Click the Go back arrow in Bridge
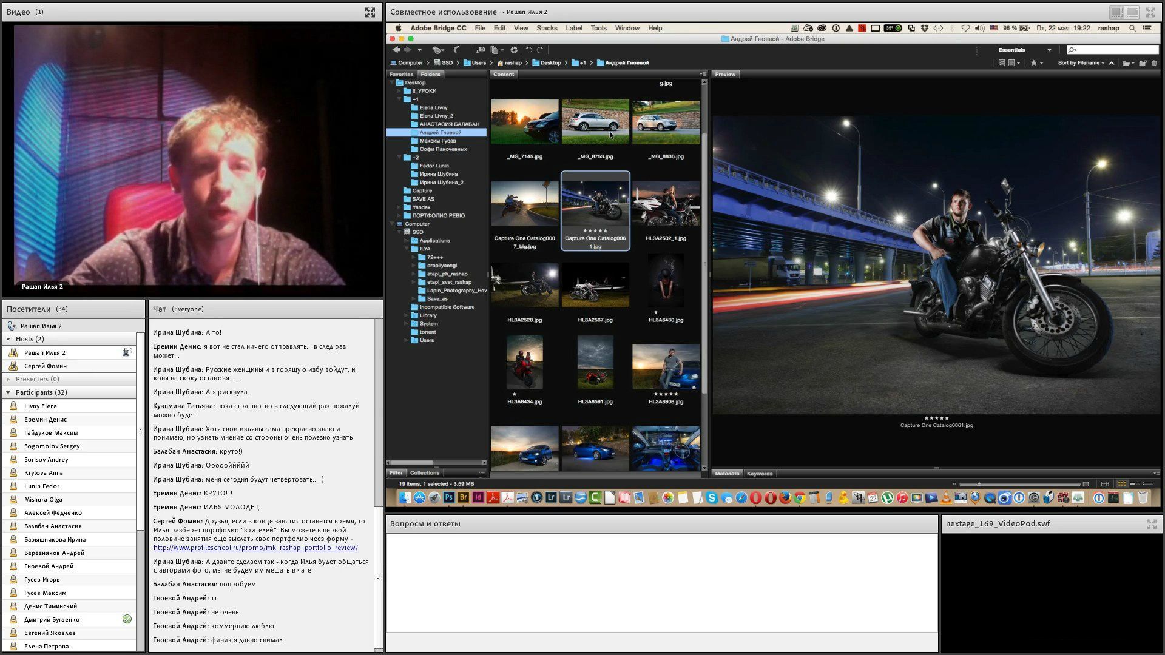The height and width of the screenshot is (655, 1165). pyautogui.click(x=396, y=50)
